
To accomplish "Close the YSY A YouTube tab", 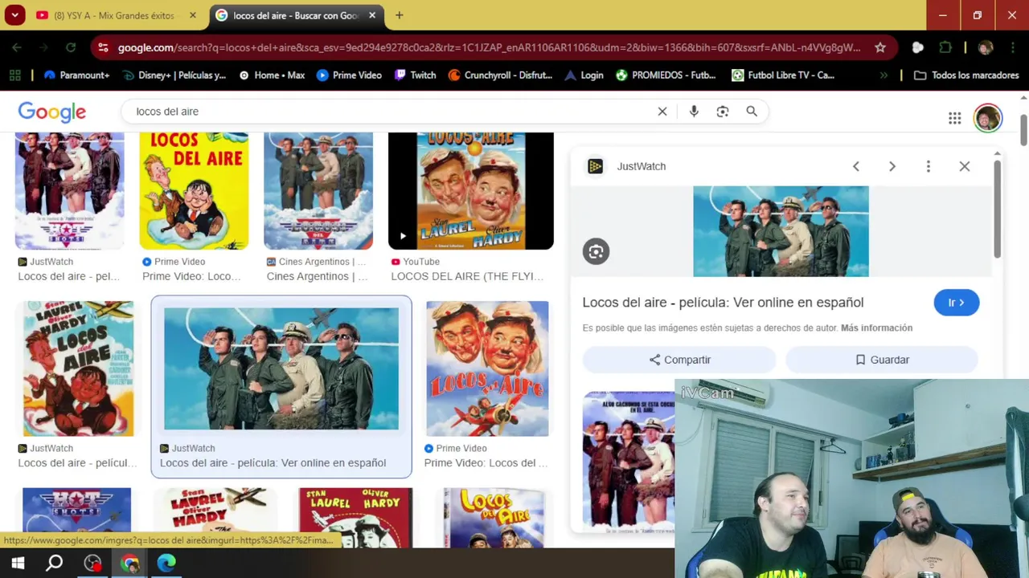I will click(193, 15).
